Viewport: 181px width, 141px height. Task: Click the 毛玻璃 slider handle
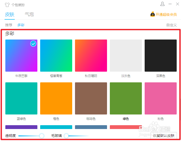pos(66,136)
